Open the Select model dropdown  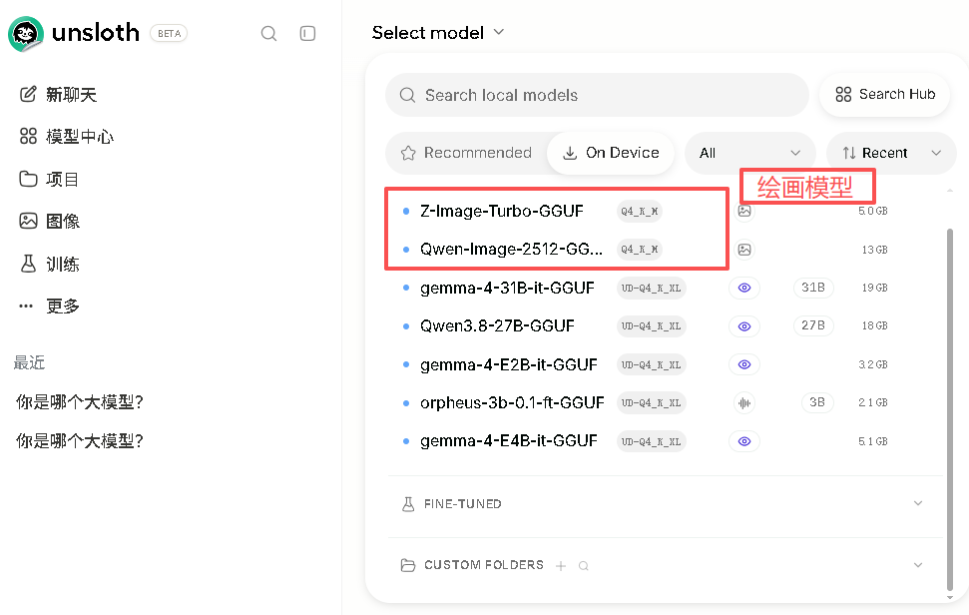pyautogui.click(x=438, y=32)
